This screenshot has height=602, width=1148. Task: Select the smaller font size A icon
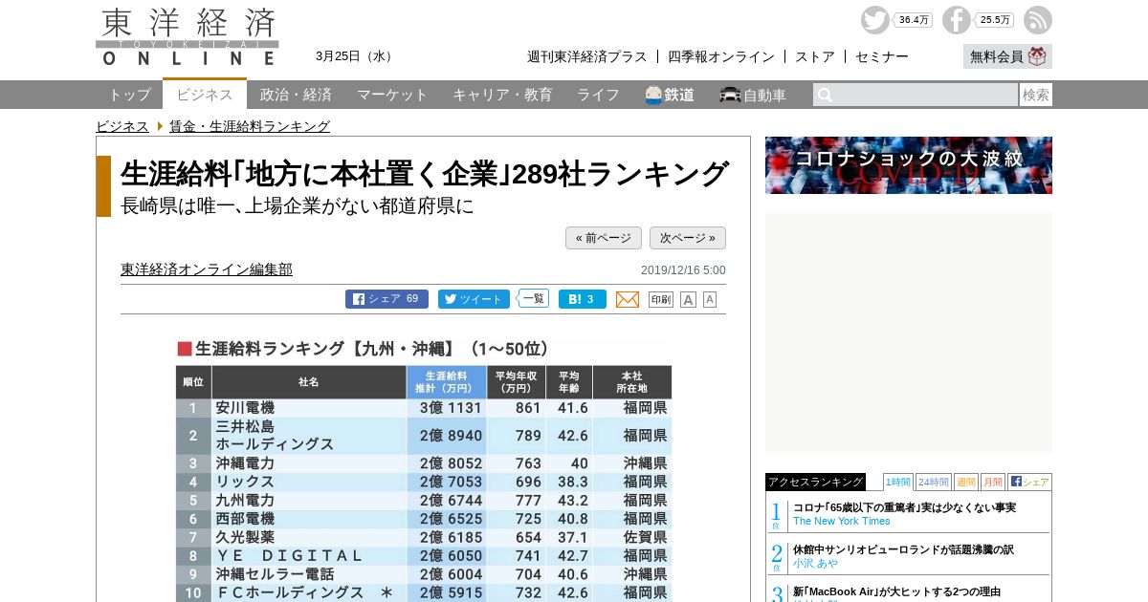point(710,299)
